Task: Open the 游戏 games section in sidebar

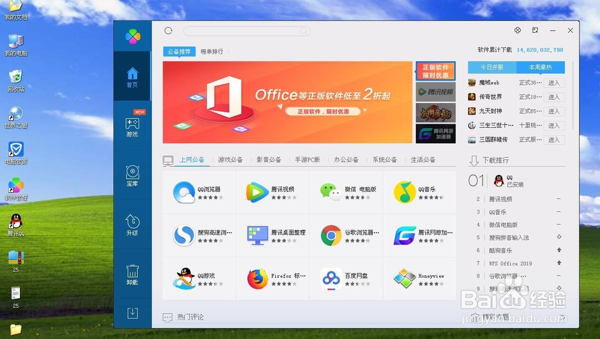Action: 133,127
